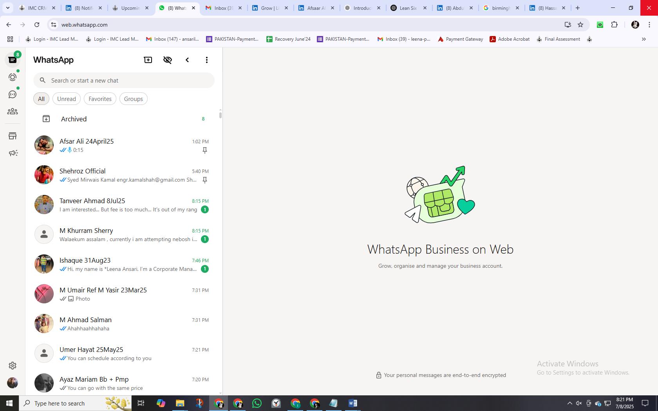Go back in the browser
The width and height of the screenshot is (658, 411).
9,25
